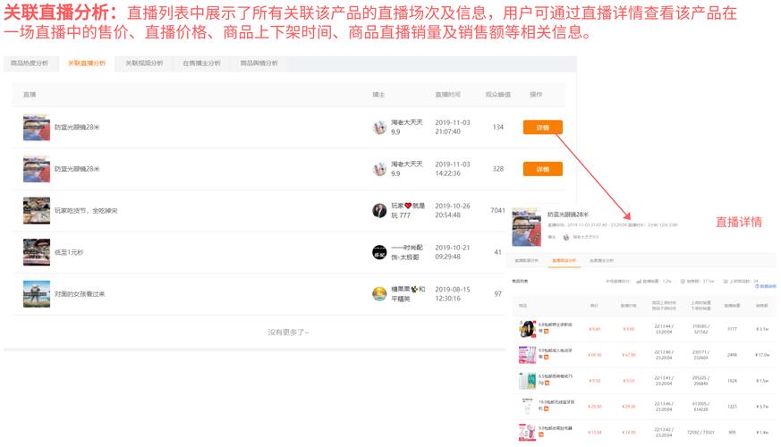
Task: Open broadcaster avatar in the 2019-10-26 row
Action: tap(379, 211)
